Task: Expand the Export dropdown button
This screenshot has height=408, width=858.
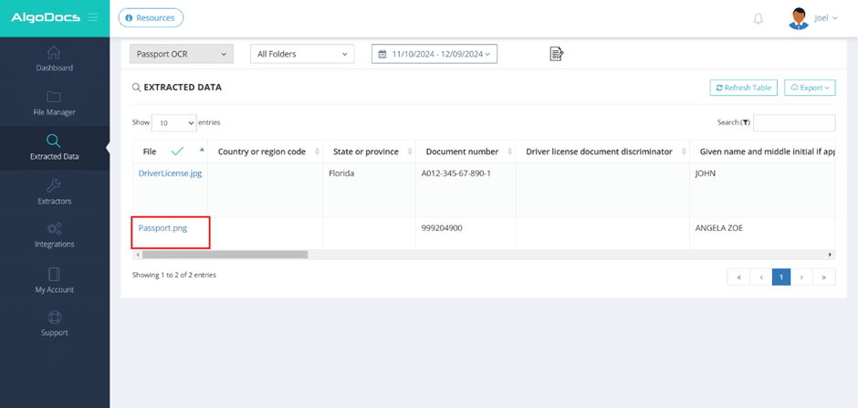Action: click(810, 88)
